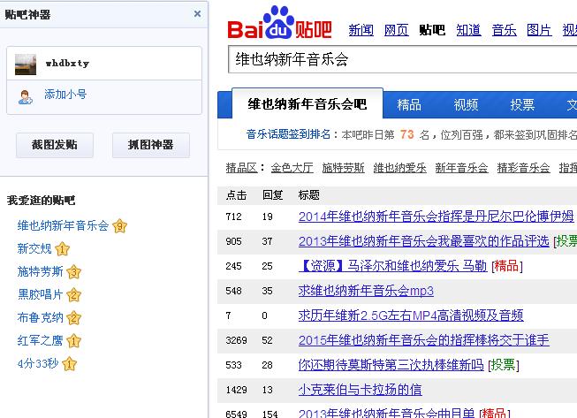
Task: Open the 添加小号 link
Action: [x=65, y=95]
